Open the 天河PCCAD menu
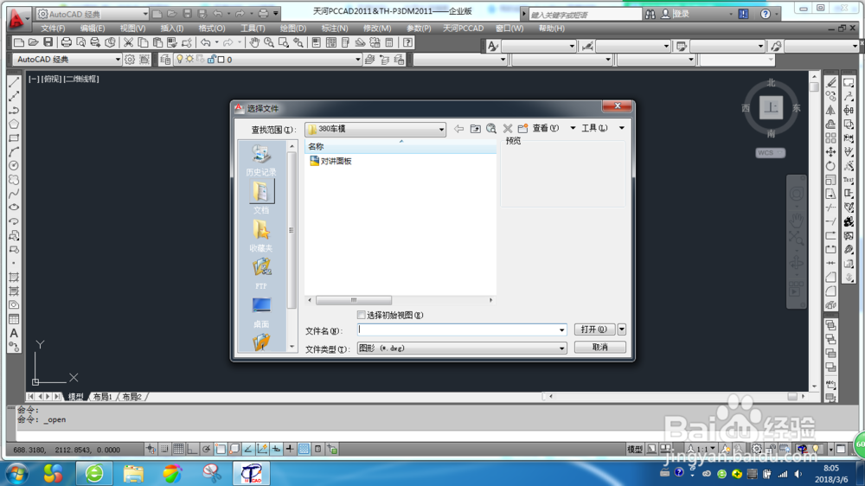The image size is (865, 486). [463, 29]
